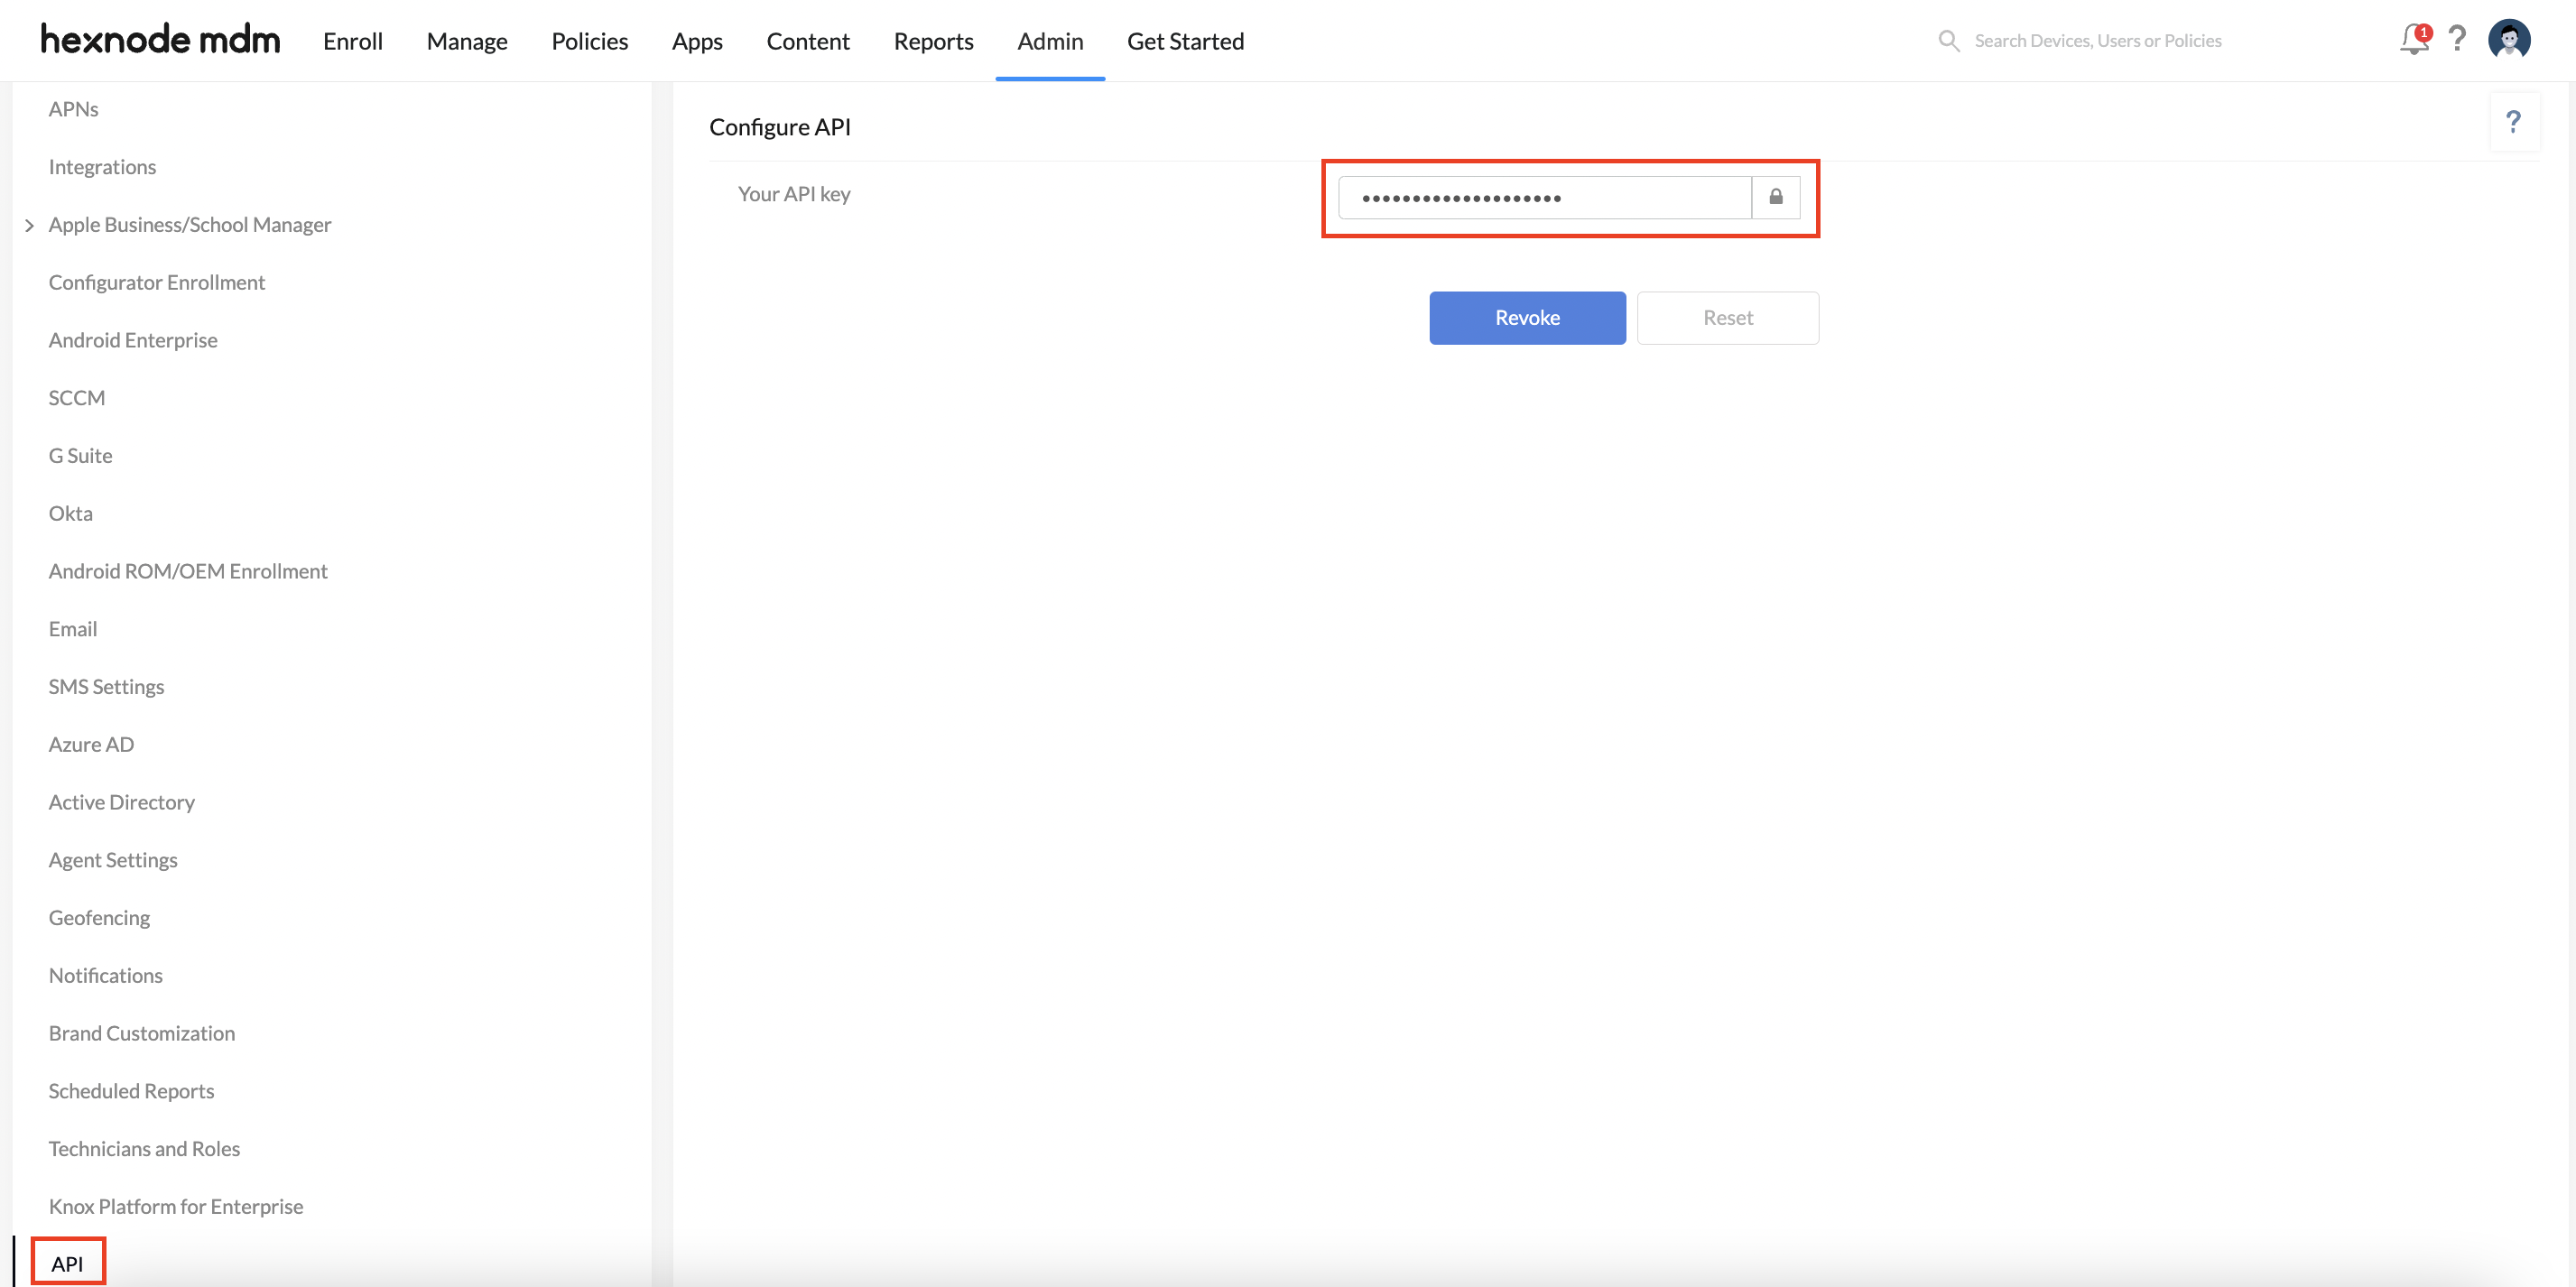Image resolution: width=2576 pixels, height=1287 pixels.
Task: Select Okta in sidebar
Action: point(70,513)
